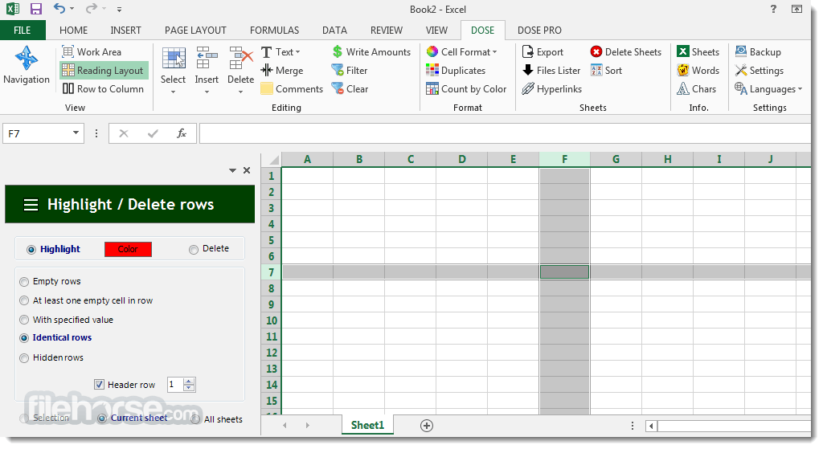Select row 10 header
Image resolution: width=823 pixels, height=449 pixels.
coord(272,320)
